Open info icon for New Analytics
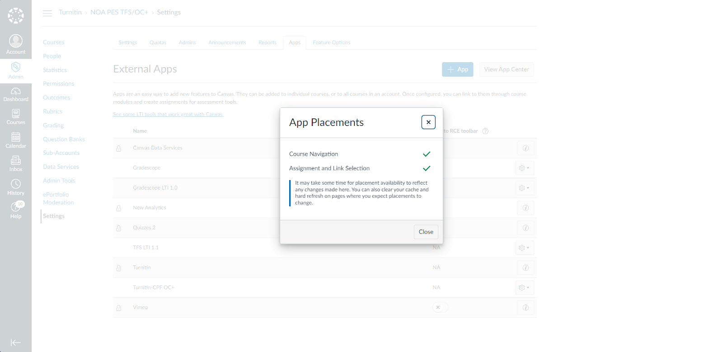 526,208
